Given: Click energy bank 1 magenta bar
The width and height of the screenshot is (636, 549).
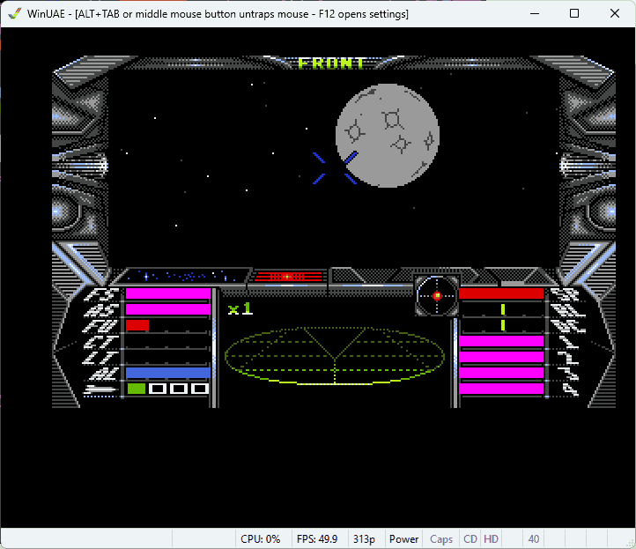Looking at the screenshot, I should click(501, 341).
